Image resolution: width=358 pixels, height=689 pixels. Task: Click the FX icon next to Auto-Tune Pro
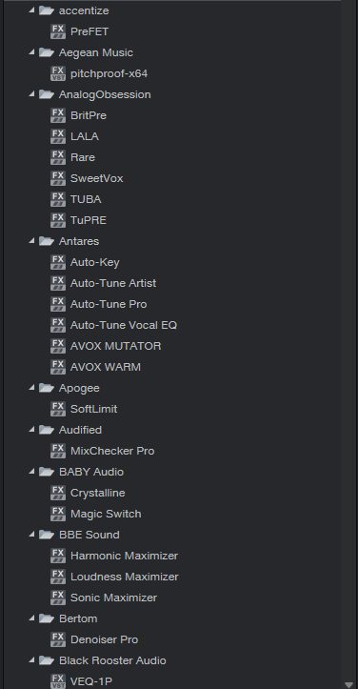[x=58, y=304]
